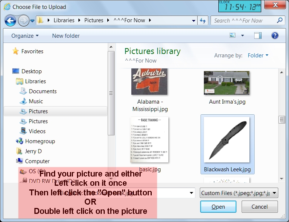Select Jerry D user folder
289x222 pixels.
[x=33, y=151]
